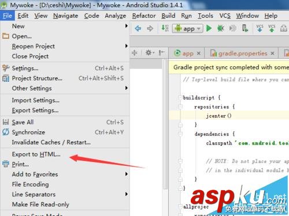Open the File menu
Image resolution: width=289 pixels, height=216 pixels.
[8, 16]
